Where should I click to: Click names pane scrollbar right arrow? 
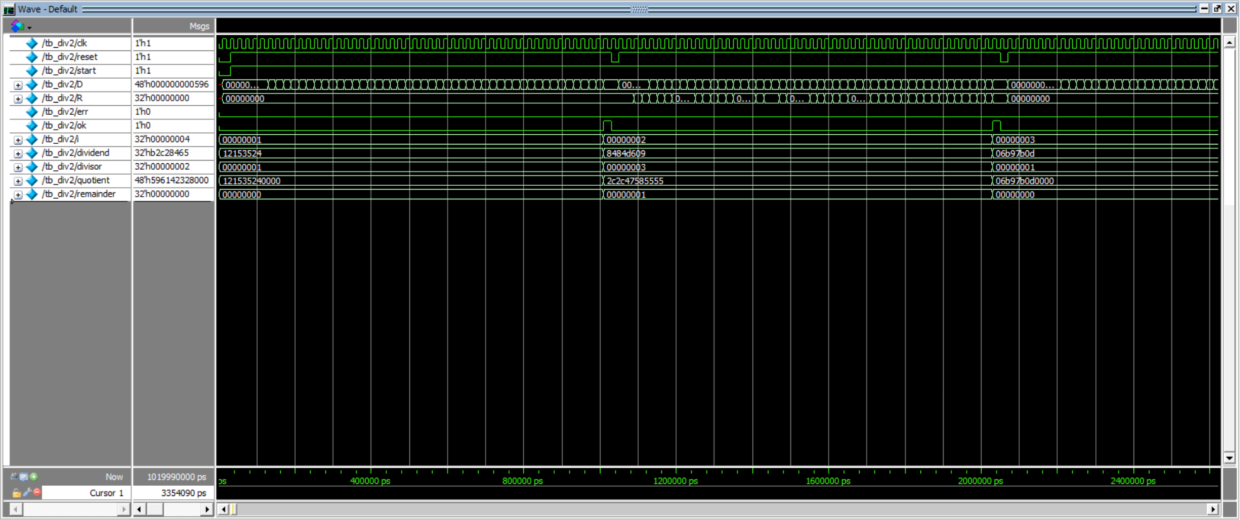[x=125, y=510]
